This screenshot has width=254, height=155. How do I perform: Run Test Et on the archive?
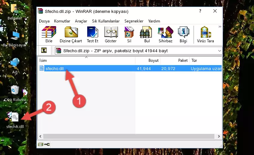click(x=92, y=32)
